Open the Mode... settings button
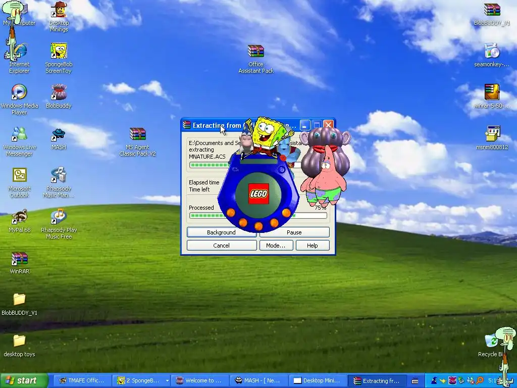The width and height of the screenshot is (517, 388). [x=276, y=246]
